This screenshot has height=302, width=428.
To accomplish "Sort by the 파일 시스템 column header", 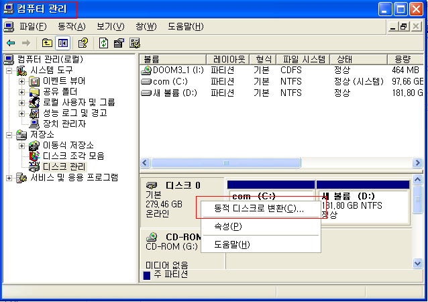I will (x=303, y=59).
